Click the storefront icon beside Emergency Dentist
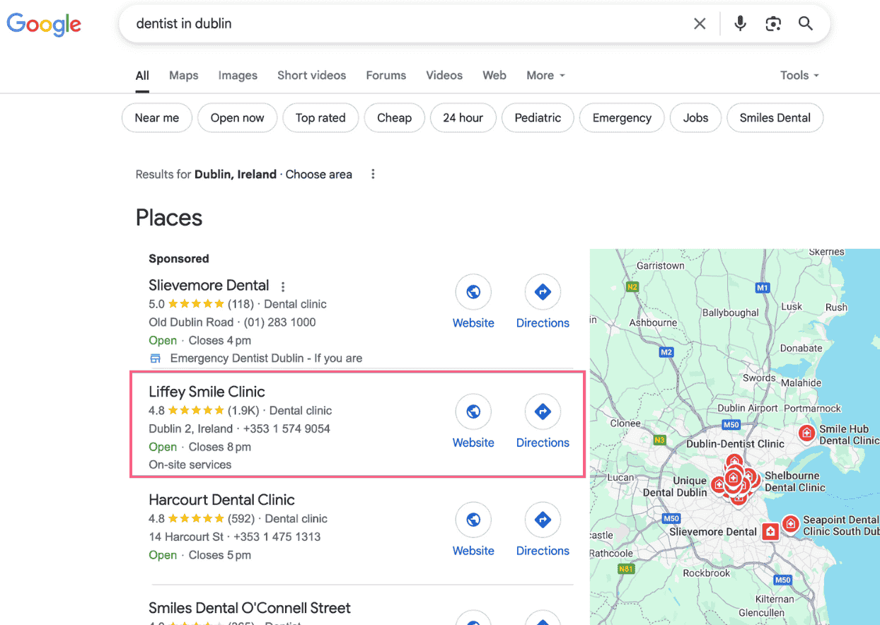The height and width of the screenshot is (625, 880). (156, 358)
